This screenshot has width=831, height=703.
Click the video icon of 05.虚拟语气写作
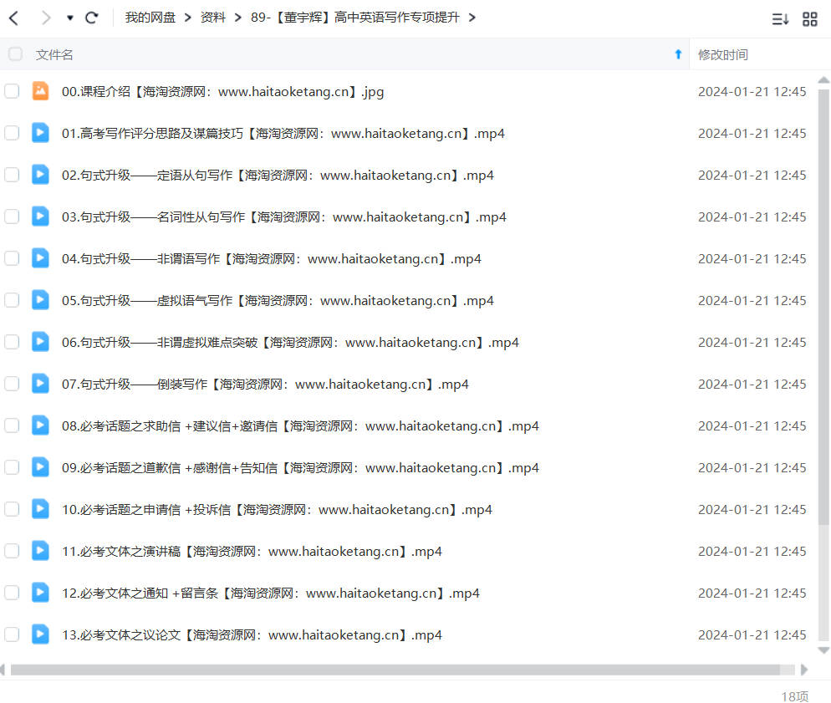tap(40, 300)
